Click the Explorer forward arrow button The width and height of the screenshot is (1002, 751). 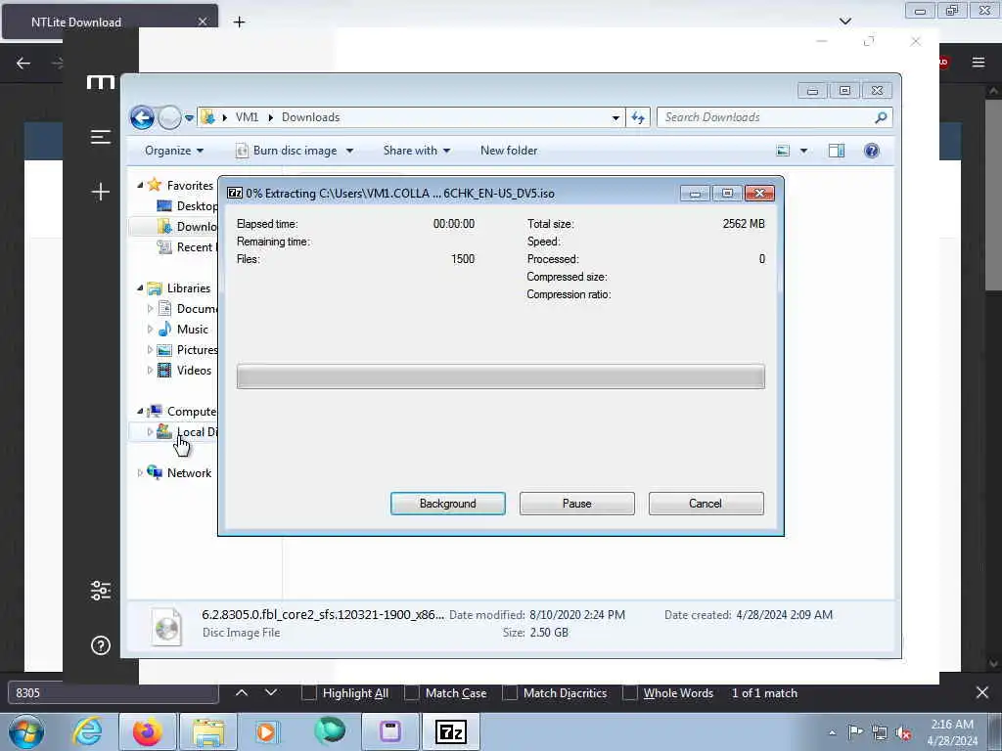click(x=169, y=117)
